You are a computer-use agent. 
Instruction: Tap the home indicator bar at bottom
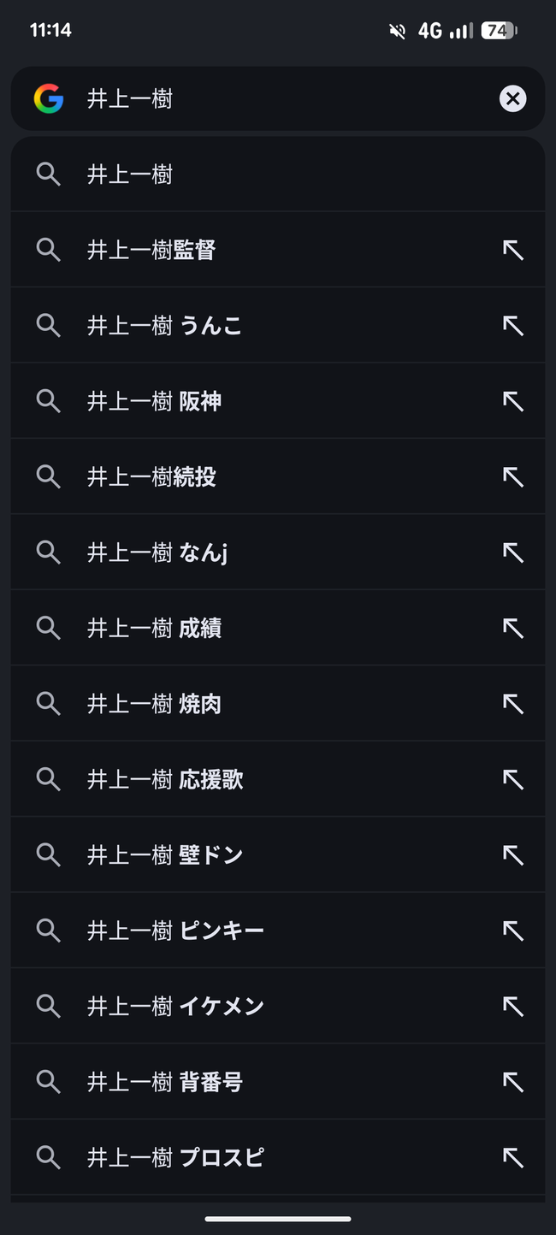[278, 1219]
